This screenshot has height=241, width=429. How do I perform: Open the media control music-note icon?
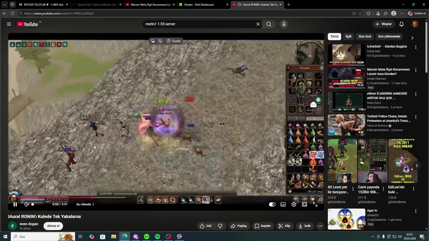378,13
